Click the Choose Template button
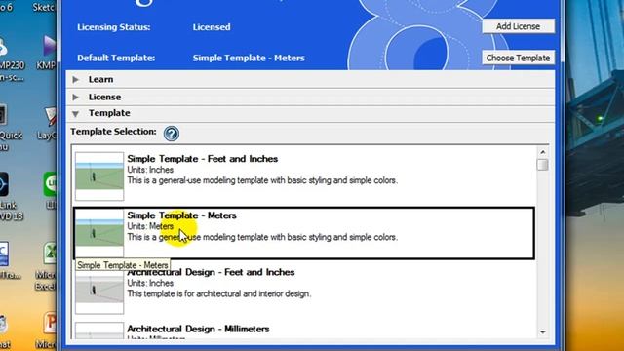This screenshot has width=624, height=351. click(518, 58)
